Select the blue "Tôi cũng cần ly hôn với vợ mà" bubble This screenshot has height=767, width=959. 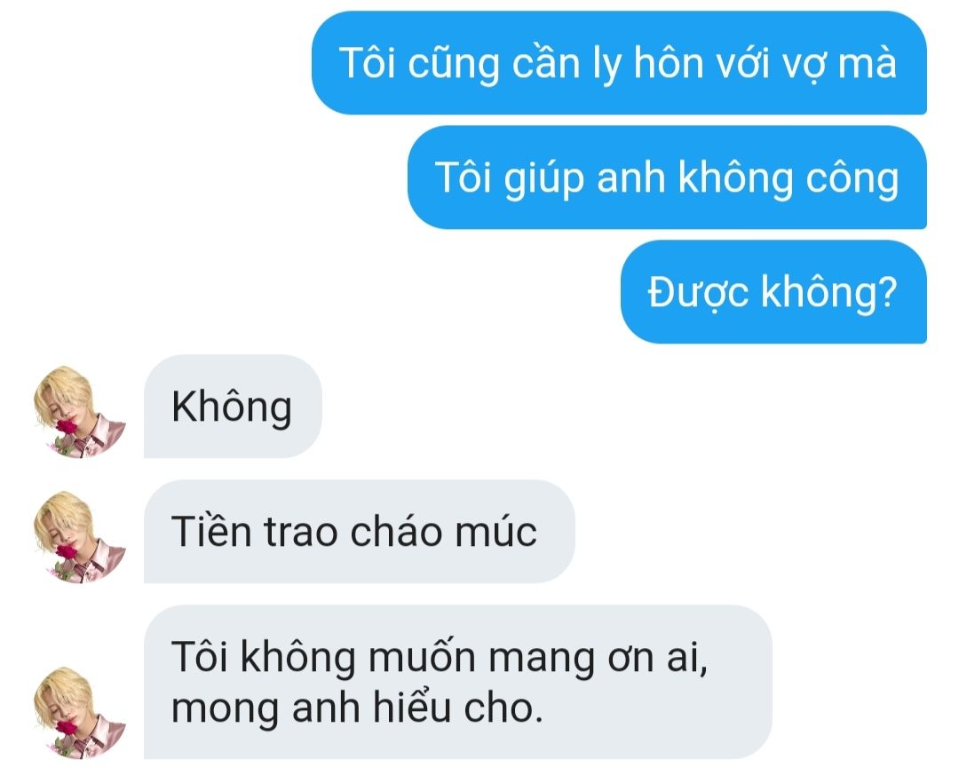(x=619, y=63)
